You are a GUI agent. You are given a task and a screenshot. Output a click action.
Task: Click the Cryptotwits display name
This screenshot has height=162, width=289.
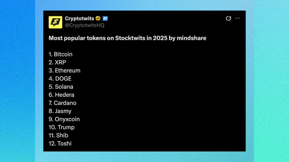(x=79, y=19)
